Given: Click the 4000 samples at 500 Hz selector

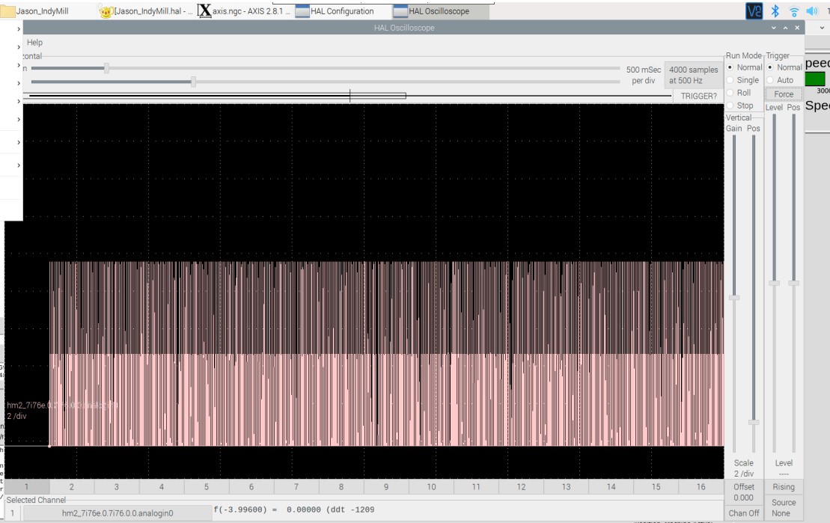Looking at the screenshot, I should click(693, 75).
